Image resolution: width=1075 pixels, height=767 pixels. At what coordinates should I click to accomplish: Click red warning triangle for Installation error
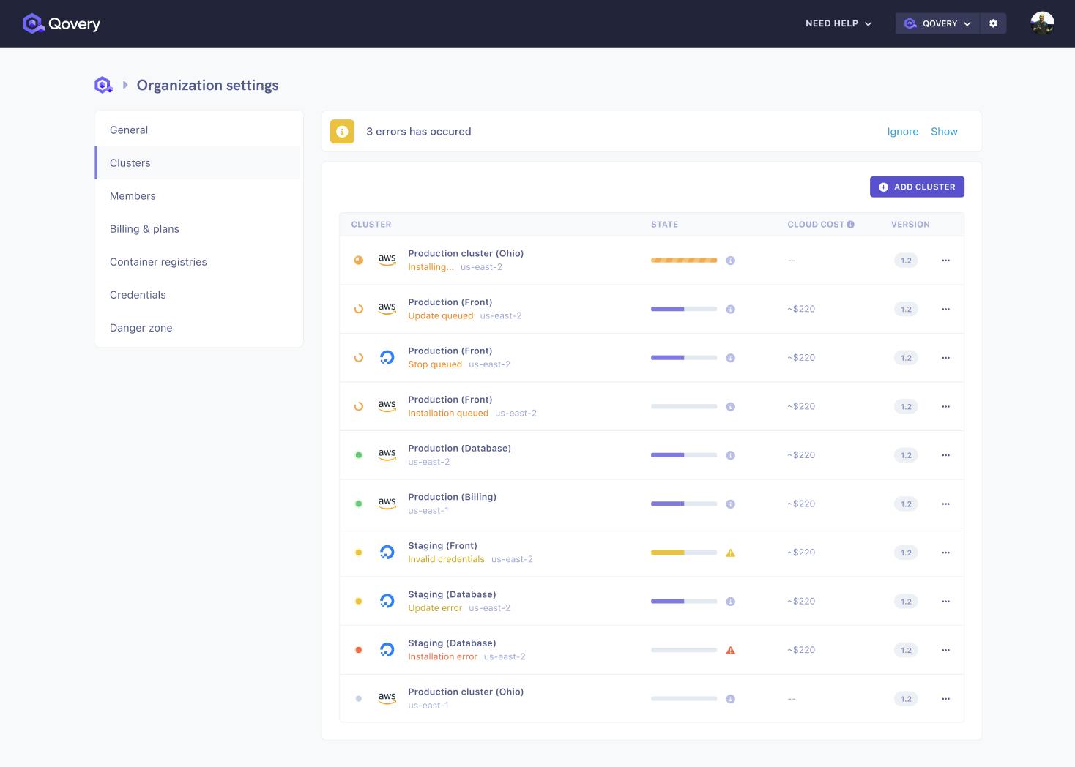click(x=730, y=650)
